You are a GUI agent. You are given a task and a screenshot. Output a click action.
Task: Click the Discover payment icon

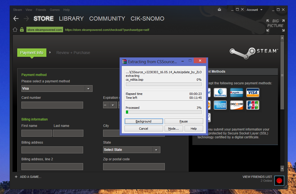point(237,105)
